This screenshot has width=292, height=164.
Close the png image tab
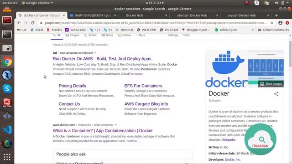pyautogui.click(x=115, y=15)
